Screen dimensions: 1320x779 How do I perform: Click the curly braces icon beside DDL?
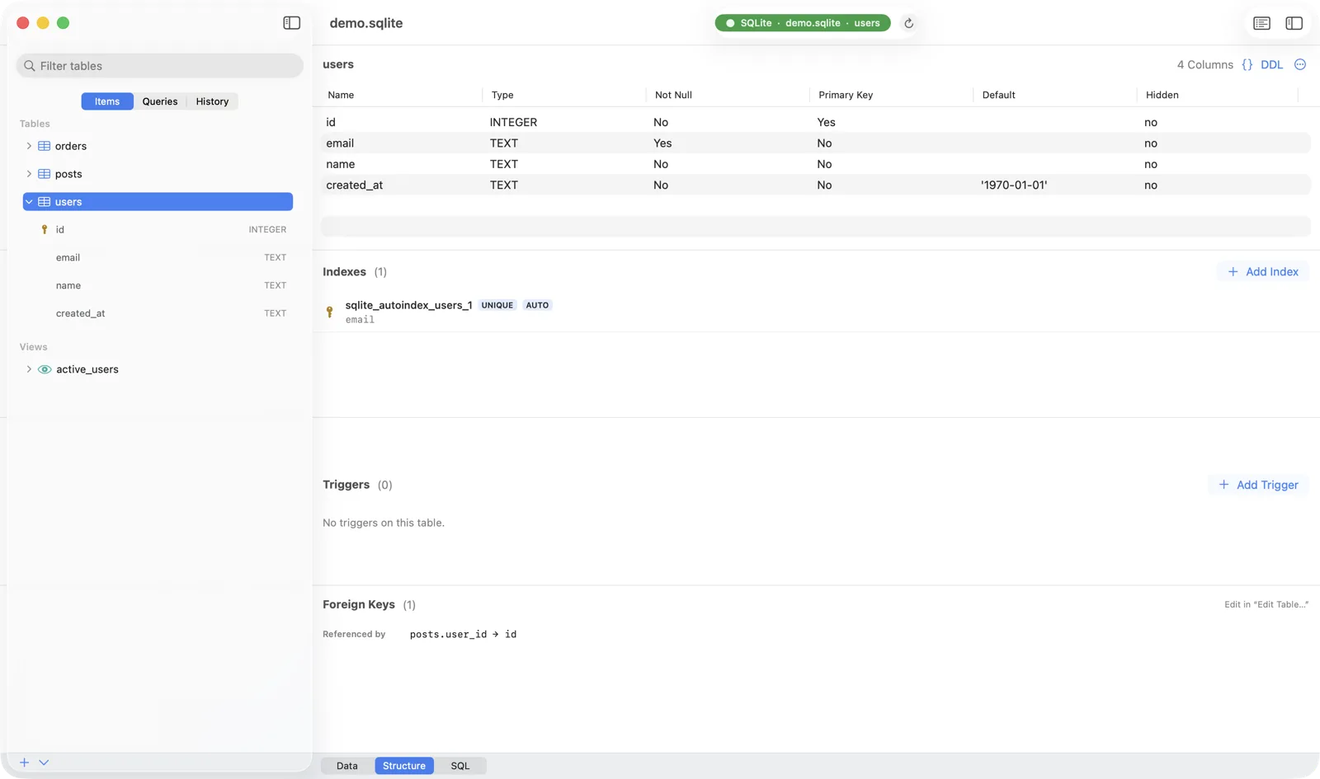1247,64
